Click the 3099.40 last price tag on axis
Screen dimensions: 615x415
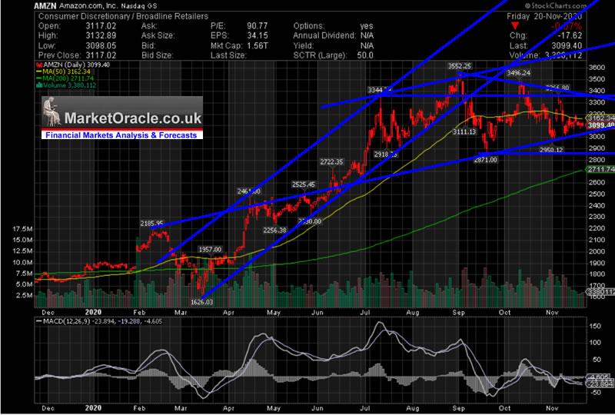[x=600, y=124]
